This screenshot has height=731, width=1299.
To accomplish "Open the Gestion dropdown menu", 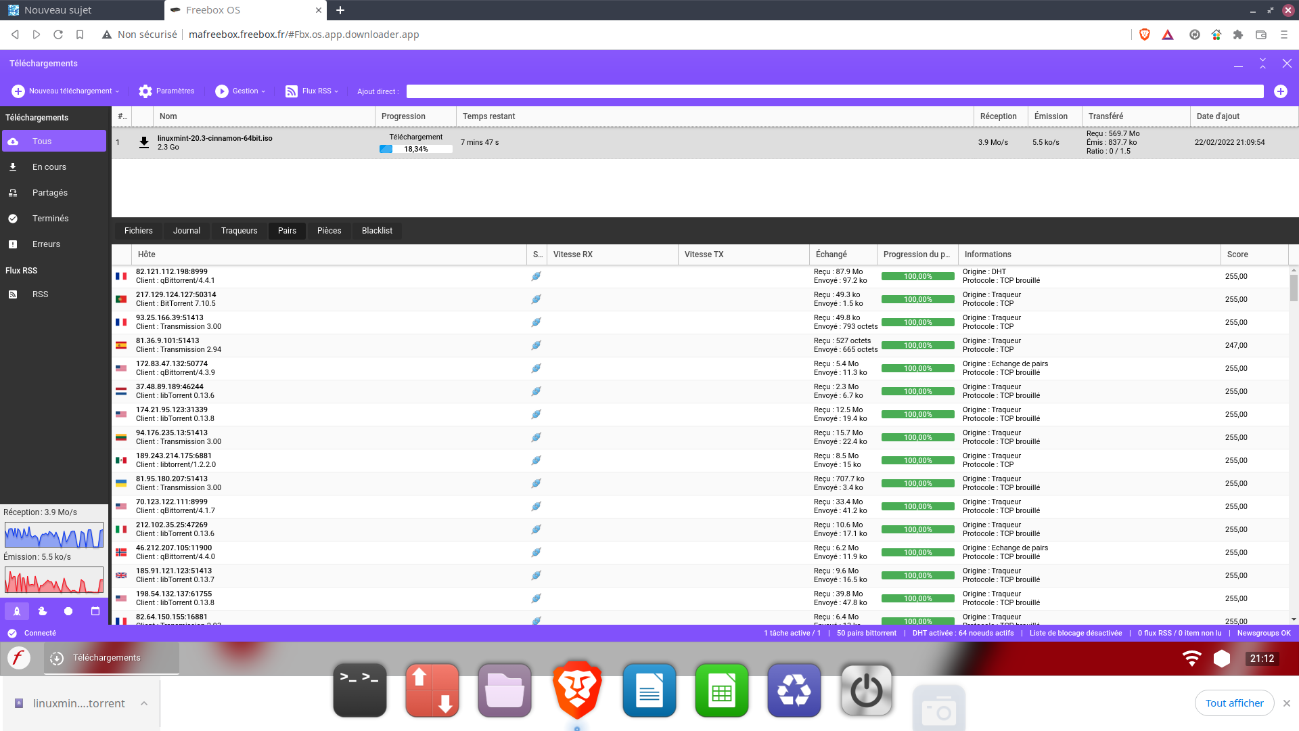I will [240, 91].
